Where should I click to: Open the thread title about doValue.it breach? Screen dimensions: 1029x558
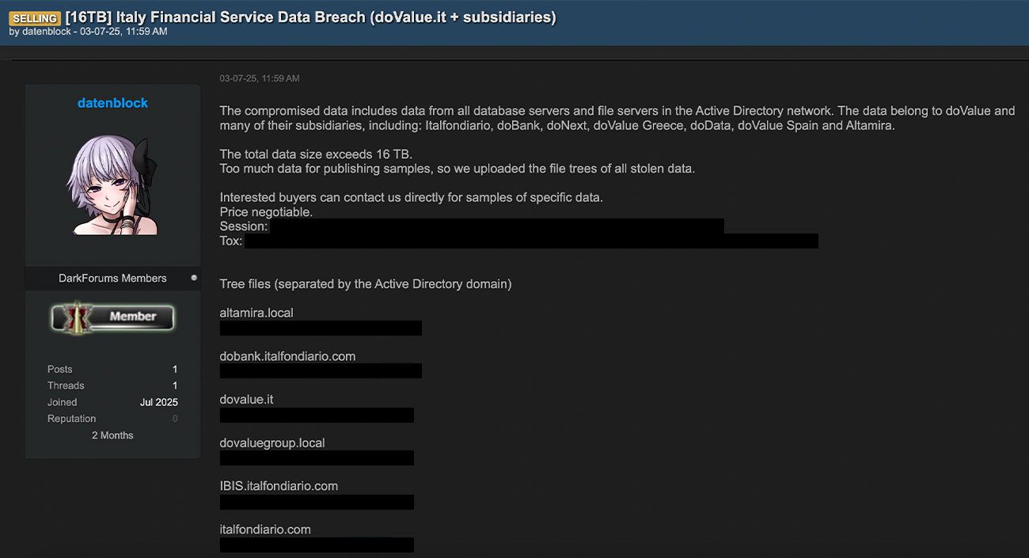coord(310,17)
